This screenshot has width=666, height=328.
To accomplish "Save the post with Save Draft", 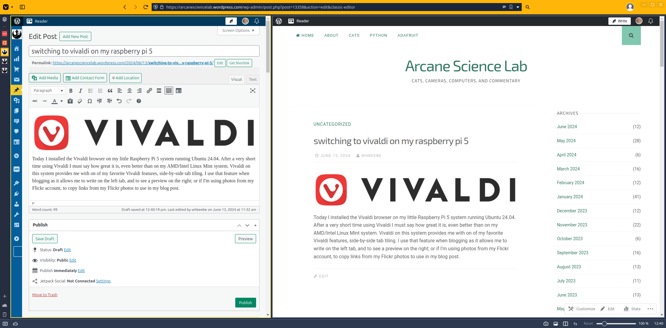I will [45, 239].
